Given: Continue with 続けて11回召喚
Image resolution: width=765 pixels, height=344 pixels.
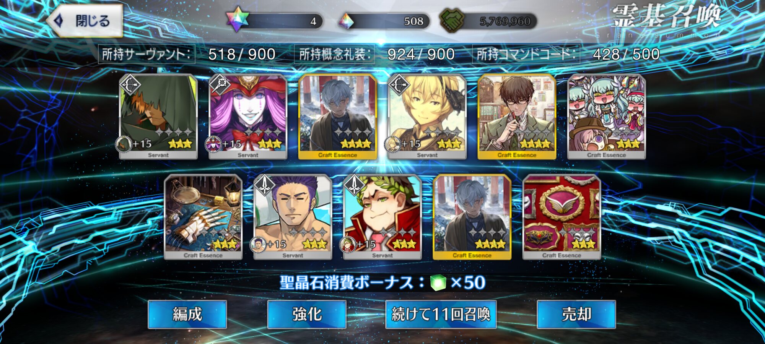Looking at the screenshot, I should click(441, 314).
